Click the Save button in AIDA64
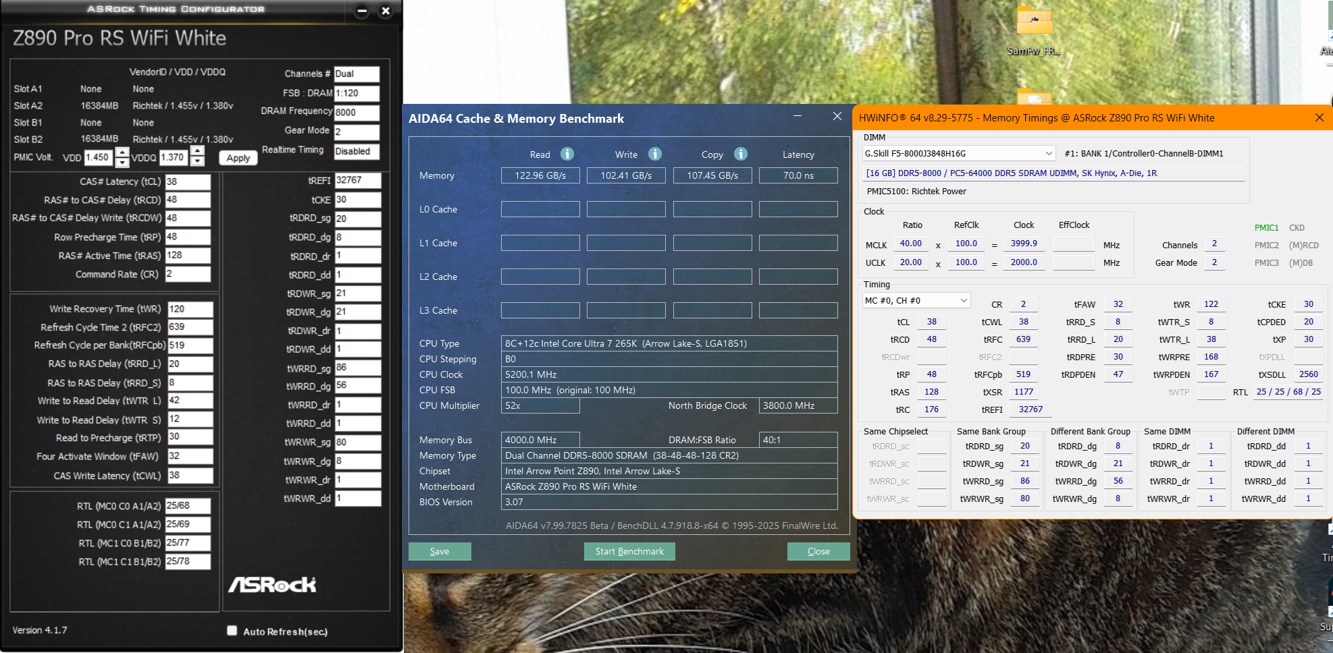Image resolution: width=1333 pixels, height=653 pixels. [440, 552]
